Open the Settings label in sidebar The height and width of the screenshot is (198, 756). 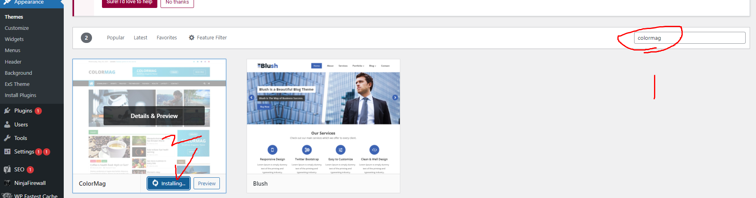tap(24, 151)
